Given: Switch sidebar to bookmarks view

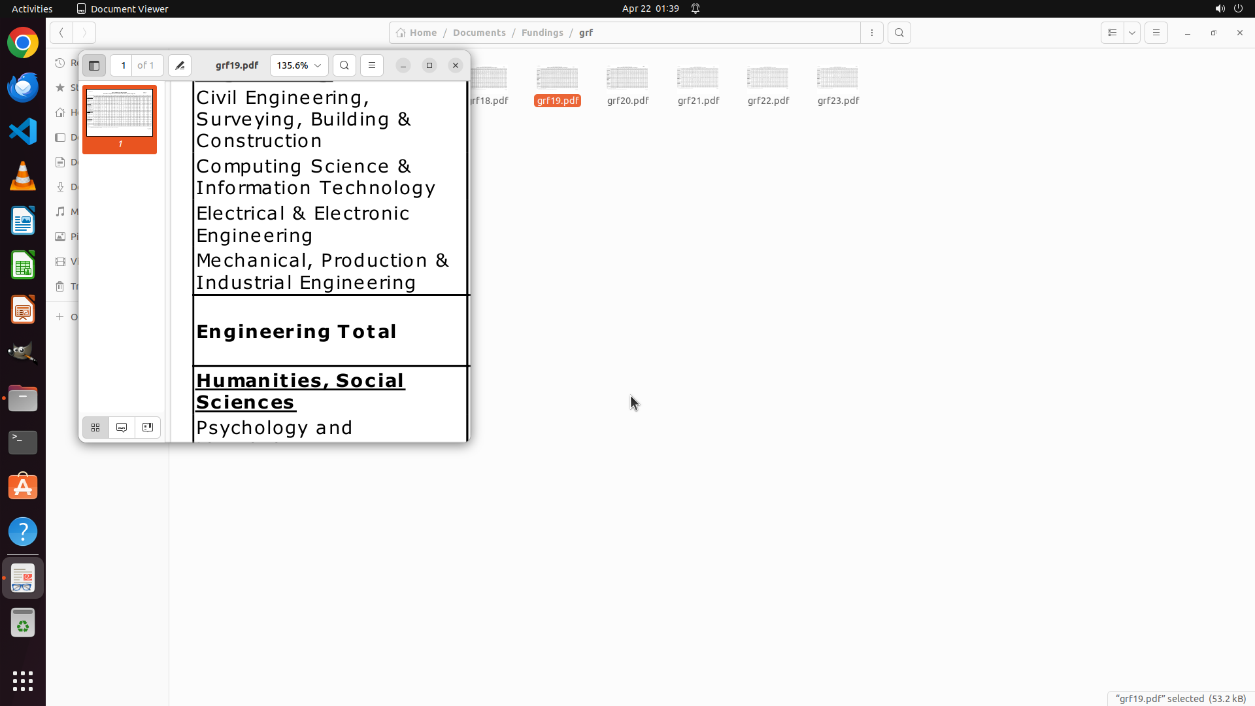Looking at the screenshot, I should click(x=148, y=428).
